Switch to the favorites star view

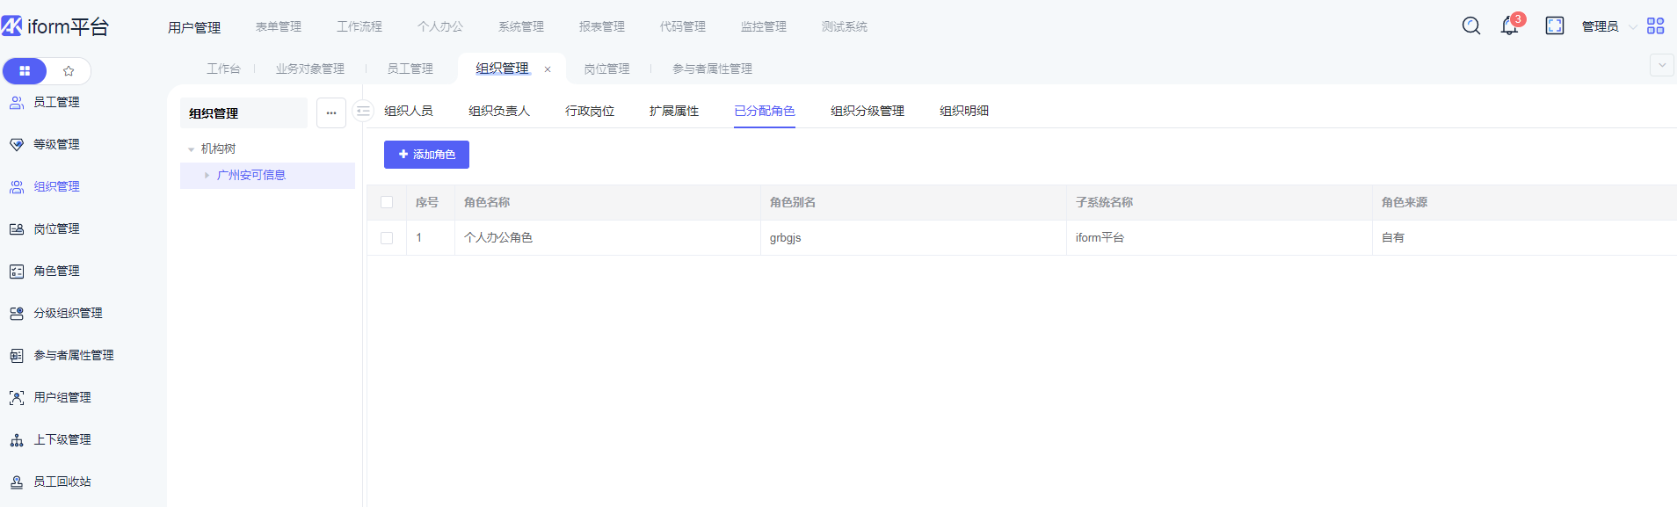pos(69,71)
